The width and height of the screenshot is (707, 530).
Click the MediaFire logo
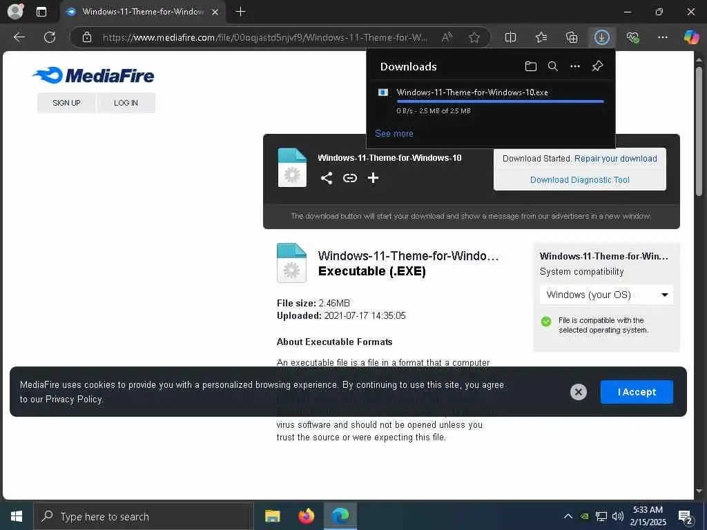93,75
